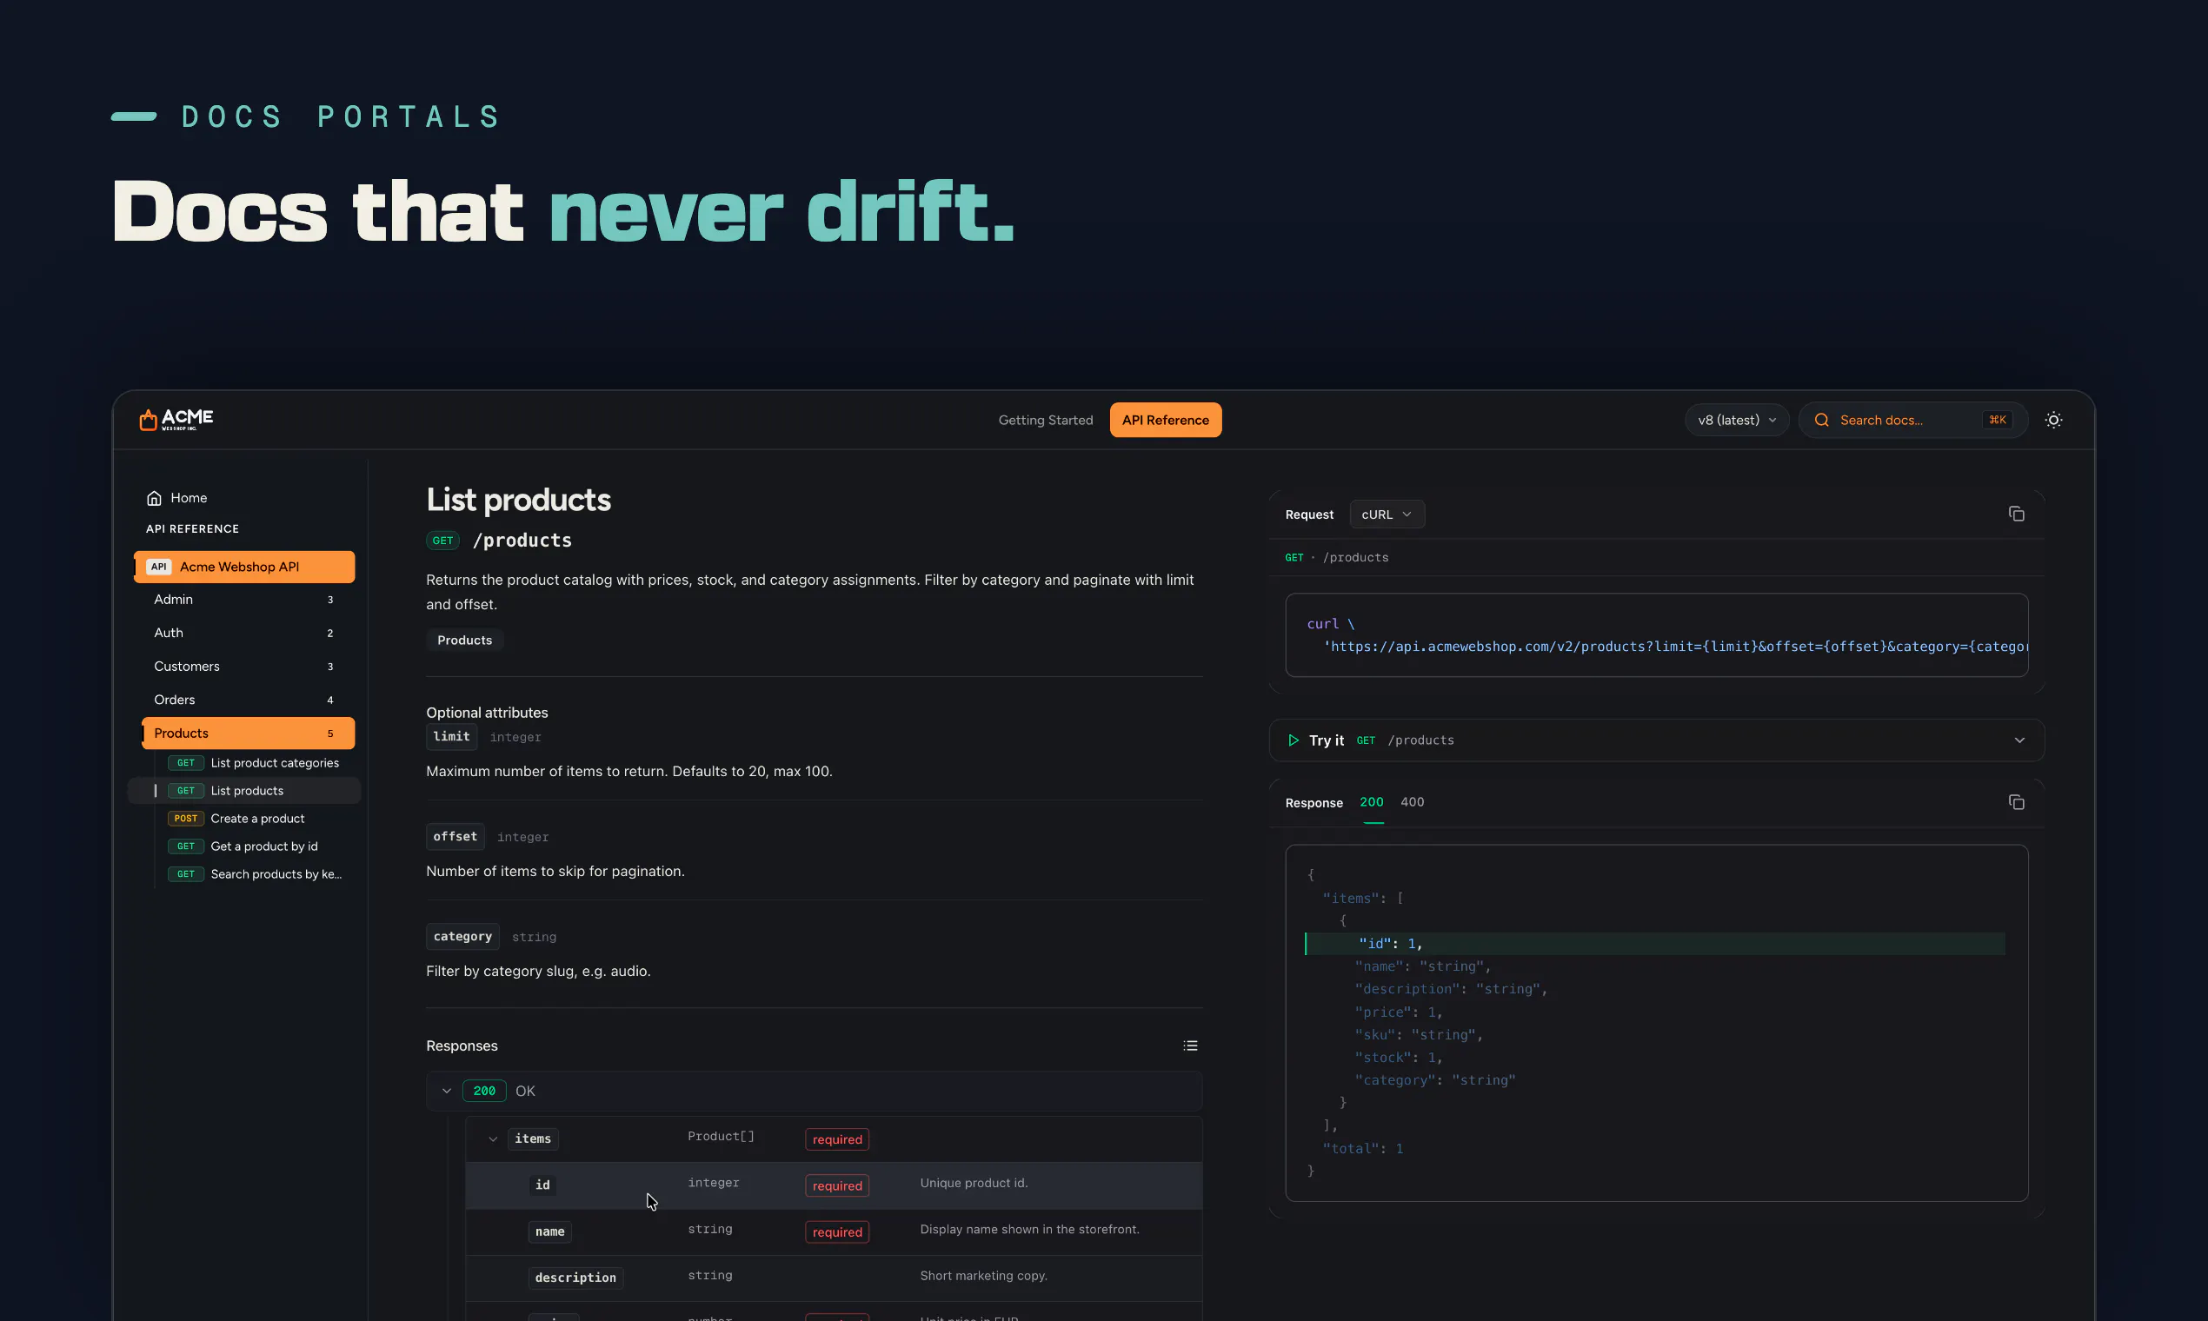
Task: Click the Responses list view icon
Action: [1189, 1046]
